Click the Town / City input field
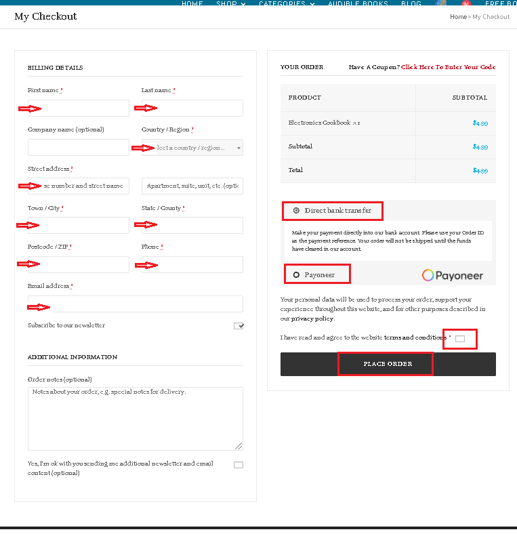Image resolution: width=517 pixels, height=534 pixels. (79, 225)
